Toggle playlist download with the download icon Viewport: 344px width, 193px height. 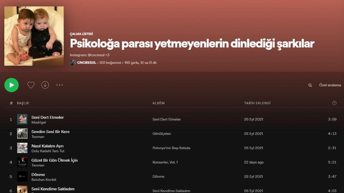[x=45, y=85]
